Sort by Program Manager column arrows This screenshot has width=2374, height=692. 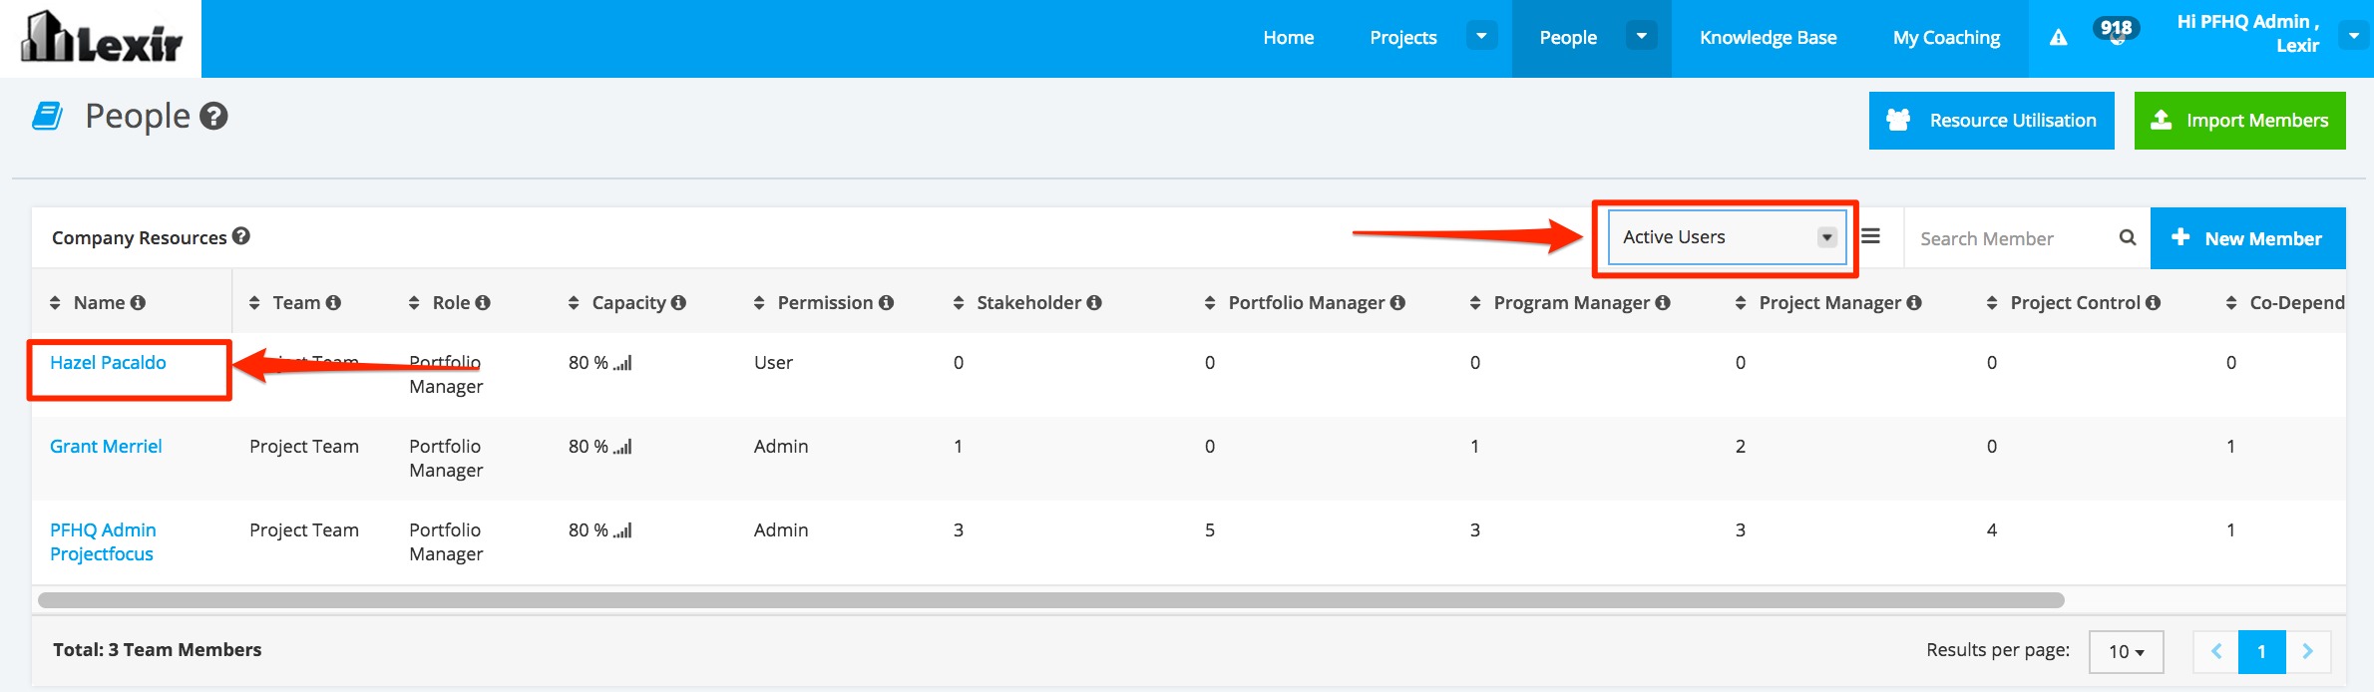pos(1475,302)
